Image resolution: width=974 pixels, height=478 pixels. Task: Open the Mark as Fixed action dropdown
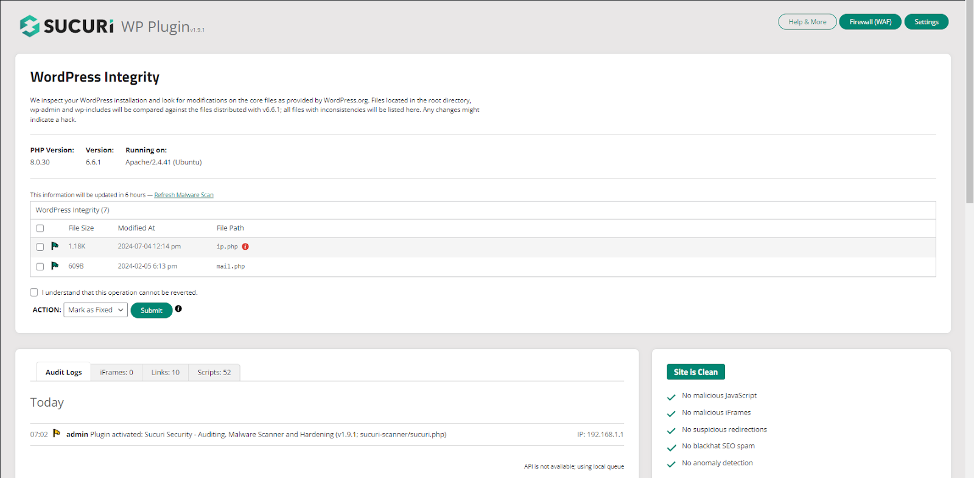[x=96, y=310]
